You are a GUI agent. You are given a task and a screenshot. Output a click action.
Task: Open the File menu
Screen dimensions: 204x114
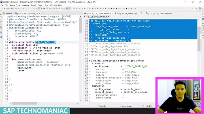(x=2, y=5)
